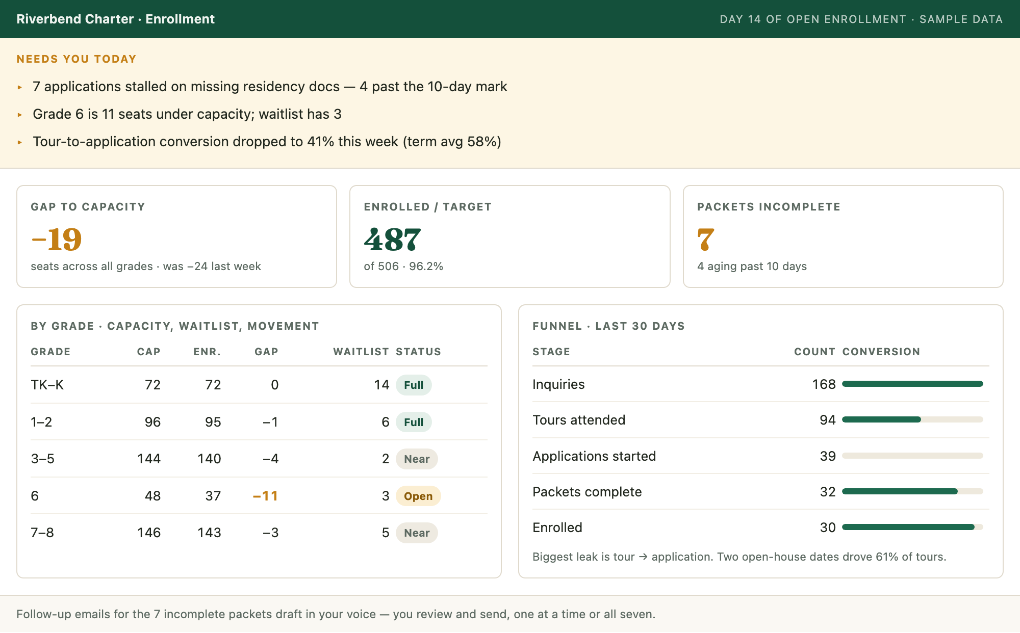
Task: Sort table by the Waitlist column header
Action: pos(361,352)
